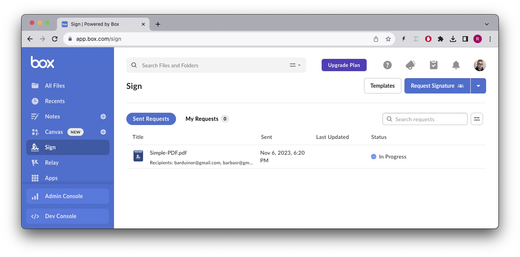Toggle the browser side panel icon

pyautogui.click(x=465, y=39)
